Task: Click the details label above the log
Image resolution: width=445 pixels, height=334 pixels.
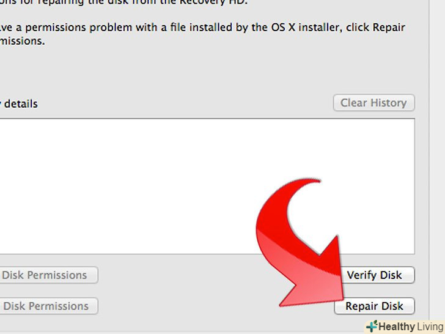Action: [21, 104]
